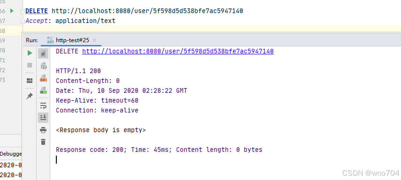Pin the http-test#25 Run tab
This screenshot has height=180, width=401.
coord(30,96)
